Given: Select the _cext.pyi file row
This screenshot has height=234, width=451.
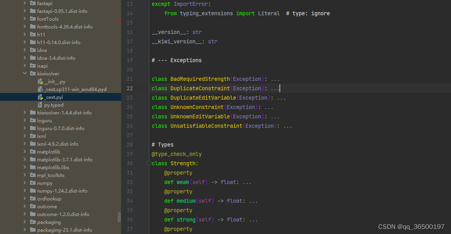Looking at the screenshot, I should 61,97.
